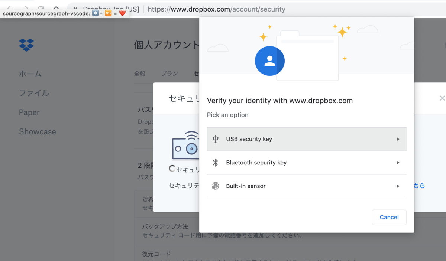Viewport: 446px width, 261px height.
Task: Click the fingerprint icon for Built-in sensor
Action: click(216, 186)
